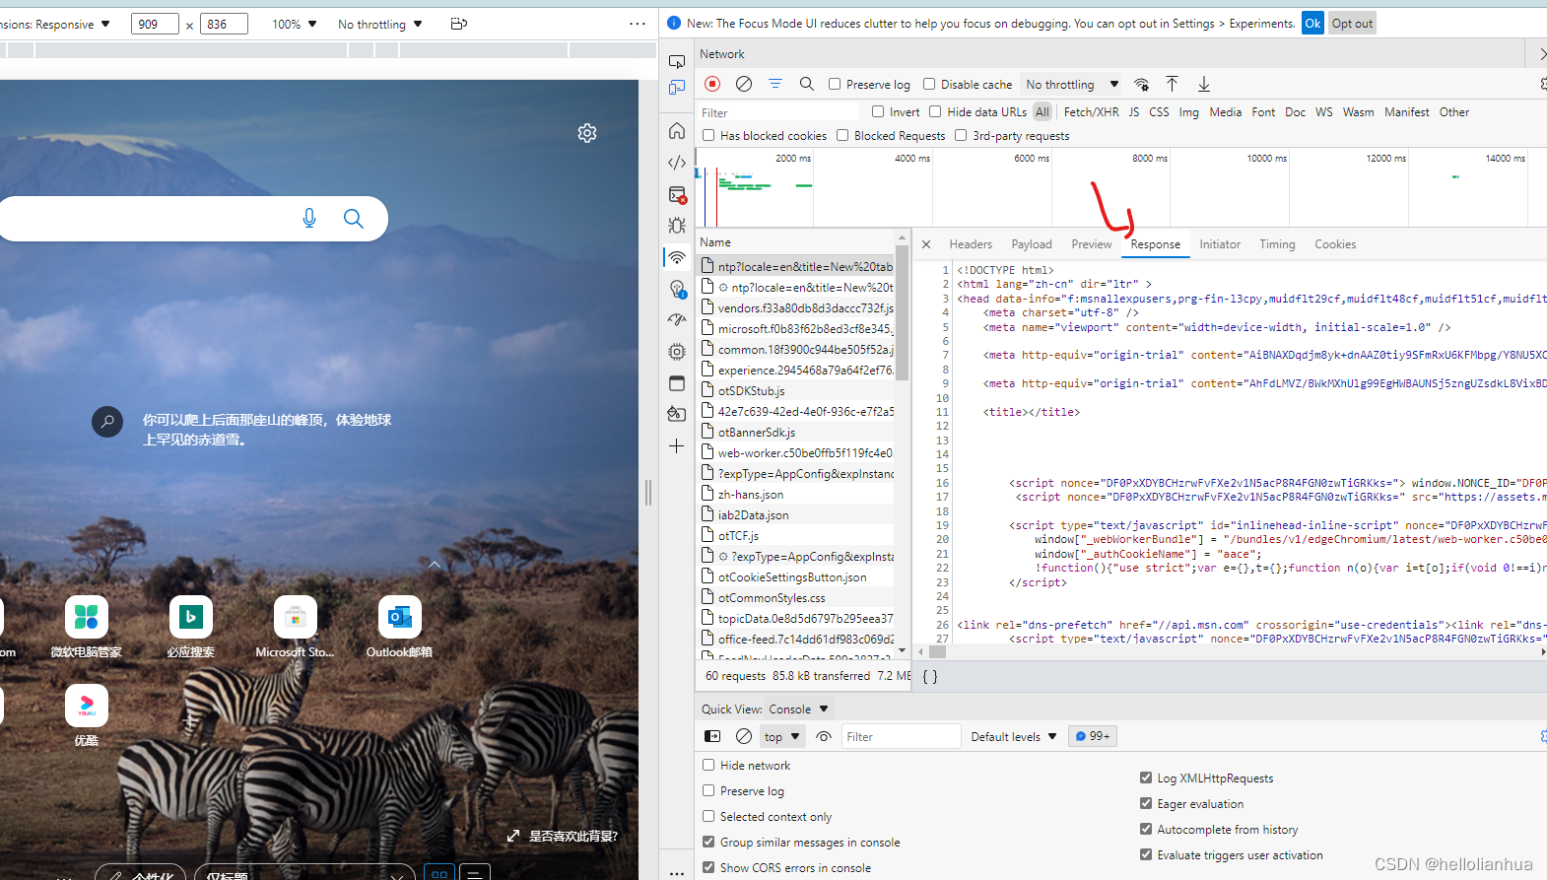Switch to the Timing tab

pos(1277,244)
